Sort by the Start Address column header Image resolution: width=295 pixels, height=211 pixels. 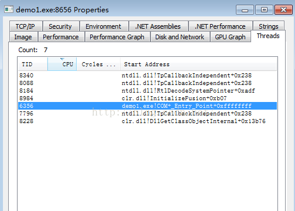click(x=198, y=64)
